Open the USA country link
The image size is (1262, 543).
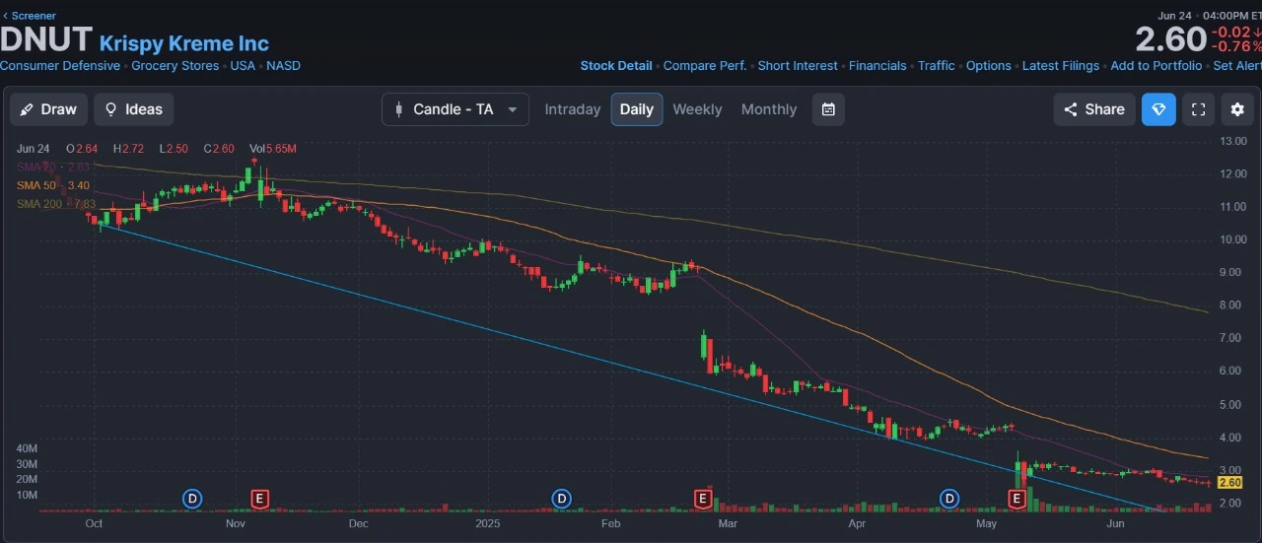[x=243, y=66]
